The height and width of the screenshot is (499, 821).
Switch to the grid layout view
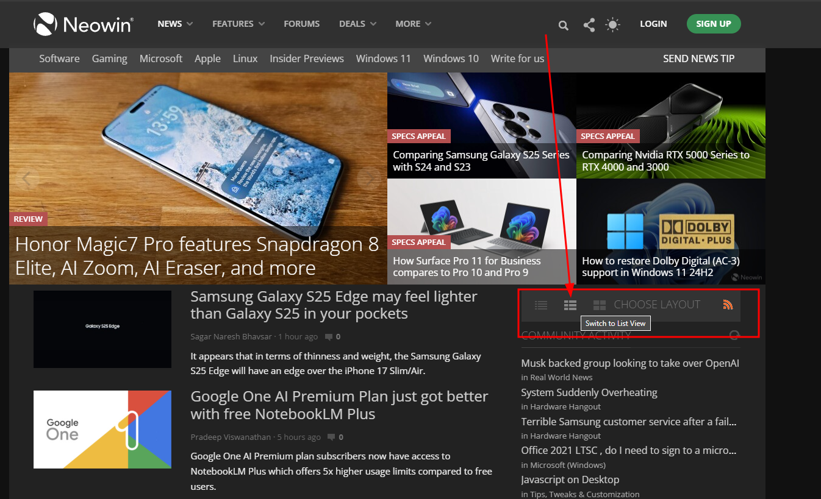point(600,305)
